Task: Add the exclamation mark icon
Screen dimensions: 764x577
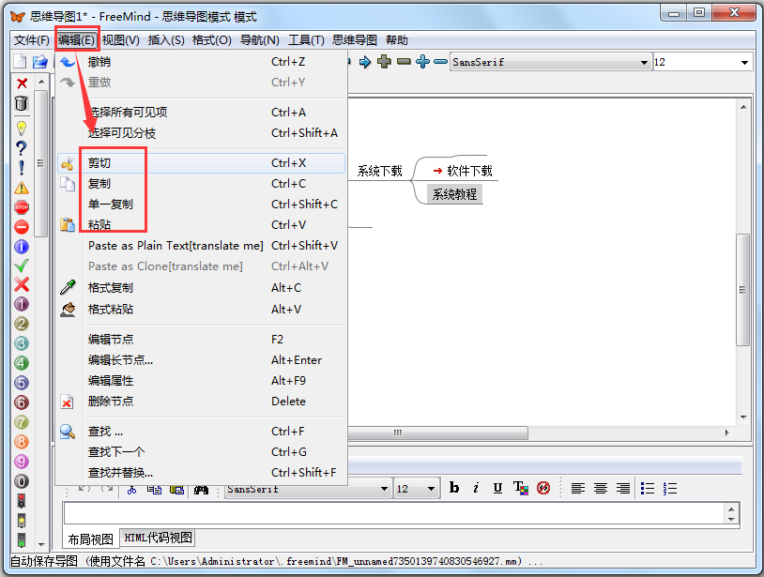Action: [22, 168]
